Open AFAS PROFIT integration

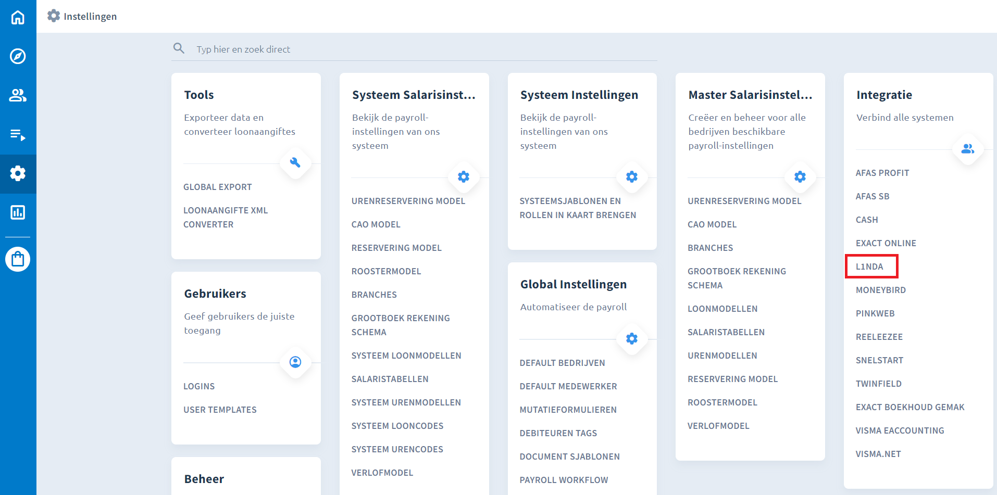point(882,173)
